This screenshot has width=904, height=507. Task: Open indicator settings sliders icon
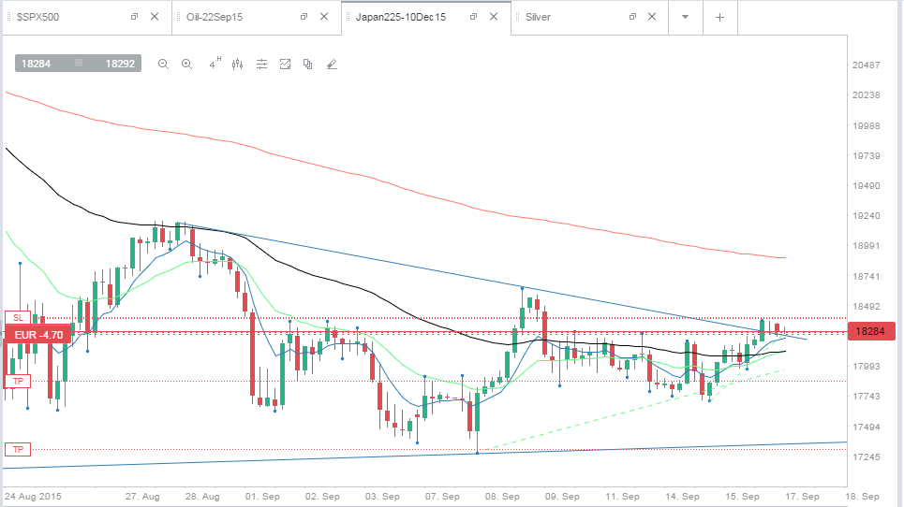coord(261,65)
